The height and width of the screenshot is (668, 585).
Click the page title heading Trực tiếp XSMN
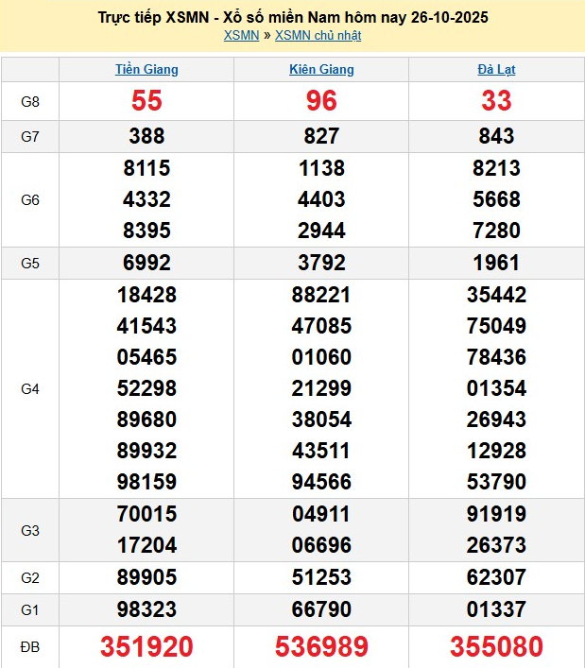tap(293, 18)
